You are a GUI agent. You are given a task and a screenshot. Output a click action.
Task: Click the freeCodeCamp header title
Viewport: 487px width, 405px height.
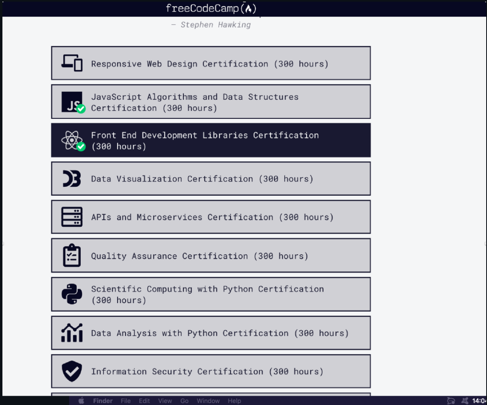(211, 8)
